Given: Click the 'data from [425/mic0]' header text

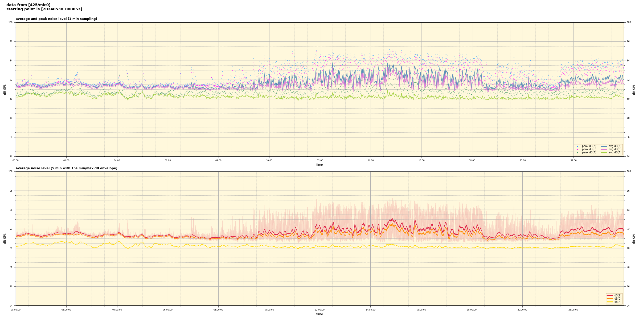Looking at the screenshot, I should [x=28, y=5].
